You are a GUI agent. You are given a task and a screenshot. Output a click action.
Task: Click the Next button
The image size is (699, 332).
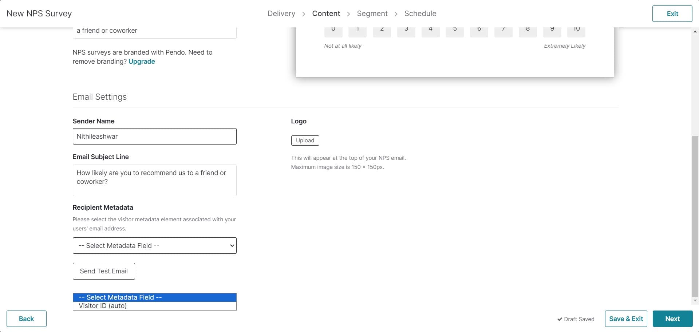pyautogui.click(x=672, y=319)
